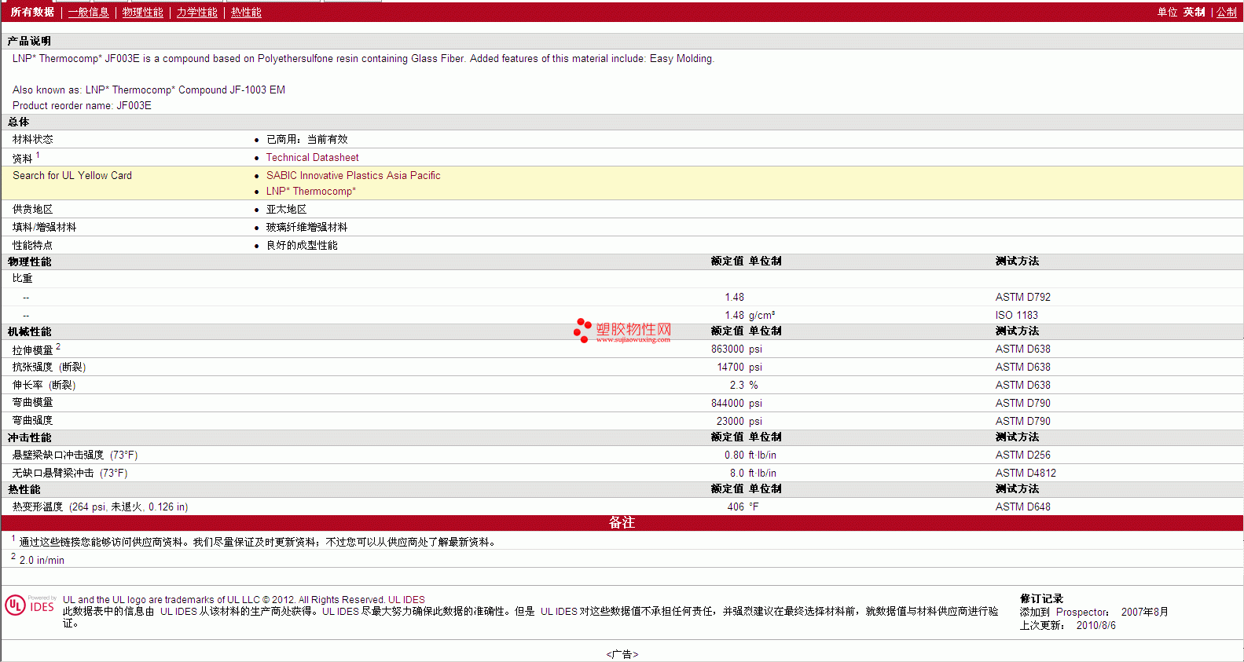Image resolution: width=1244 pixels, height=662 pixels.
Task: Click the 添加到 Prospector 2007年8月 entry
Action: point(1094,612)
